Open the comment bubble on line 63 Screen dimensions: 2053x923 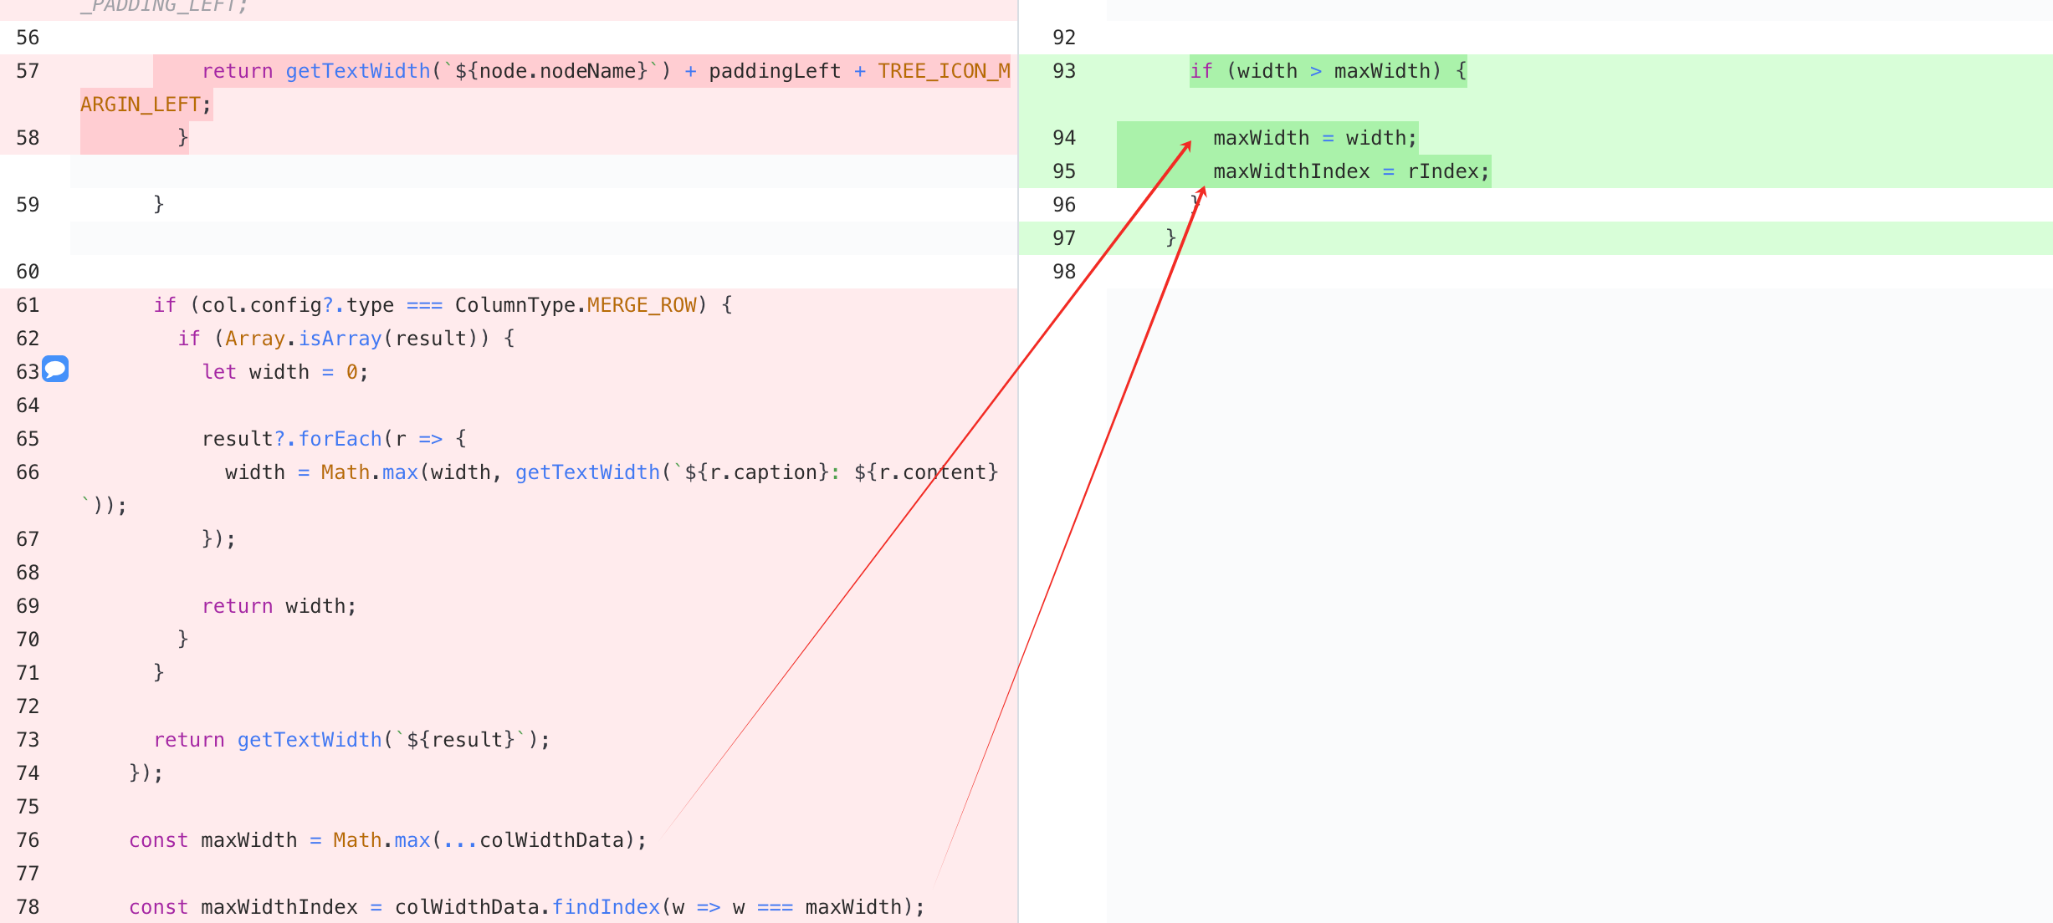(x=55, y=369)
